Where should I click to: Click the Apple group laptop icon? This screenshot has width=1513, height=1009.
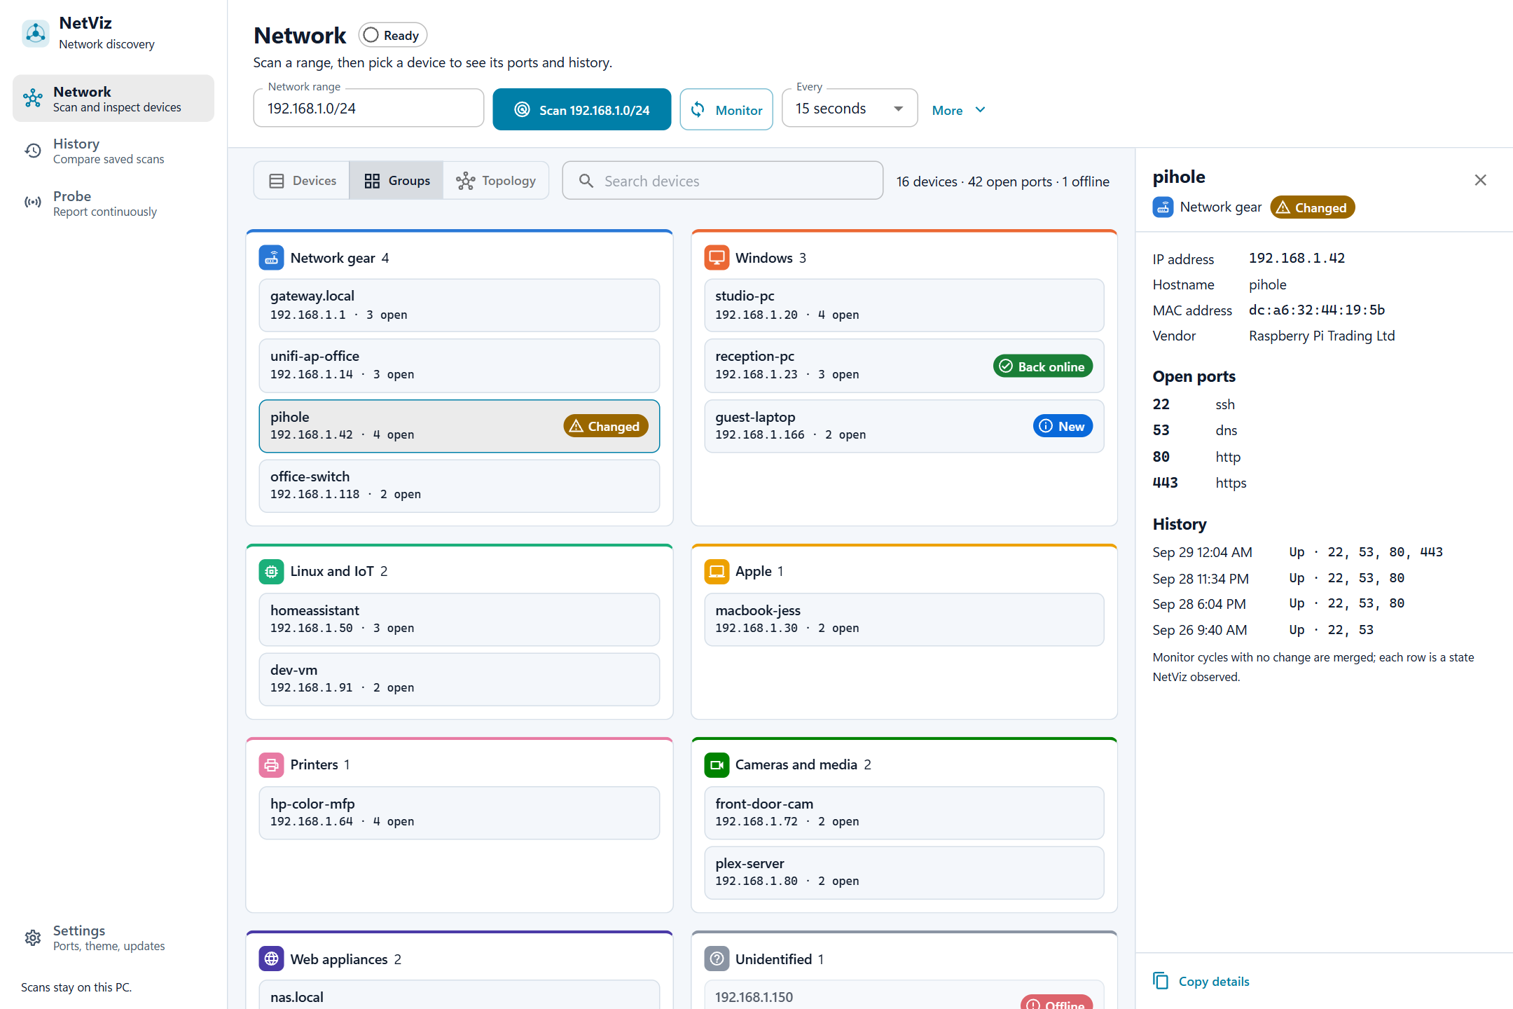pos(717,571)
